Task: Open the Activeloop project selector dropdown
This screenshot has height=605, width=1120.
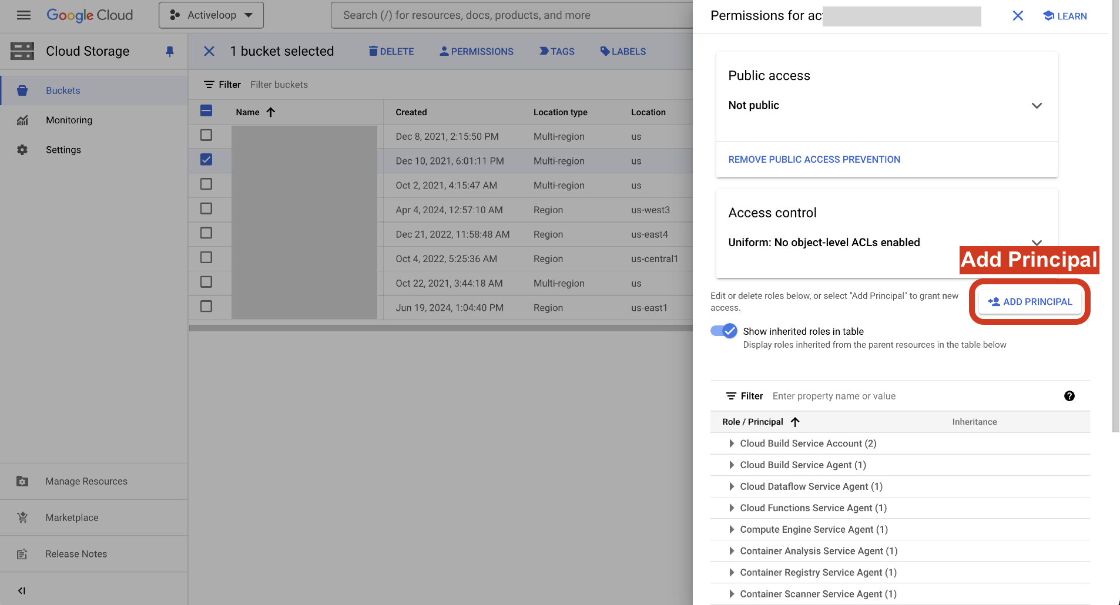Action: pyautogui.click(x=211, y=15)
